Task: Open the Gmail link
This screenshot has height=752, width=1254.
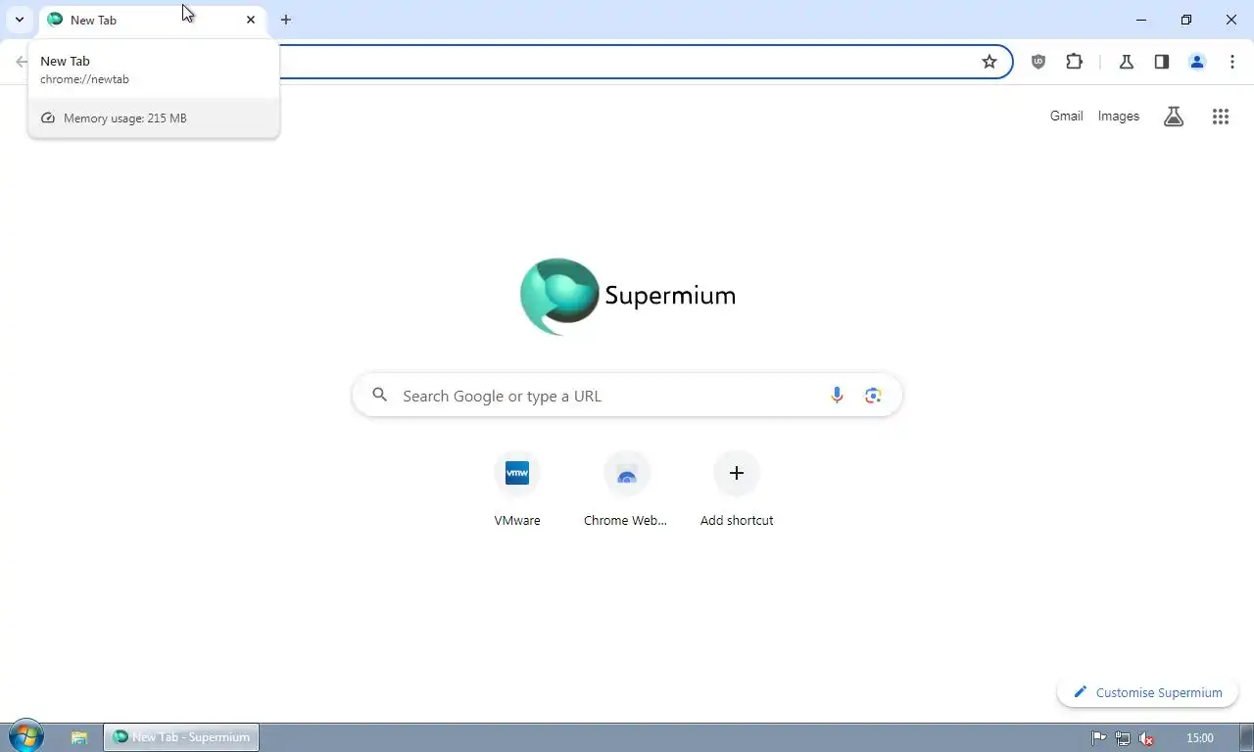Action: [x=1066, y=116]
